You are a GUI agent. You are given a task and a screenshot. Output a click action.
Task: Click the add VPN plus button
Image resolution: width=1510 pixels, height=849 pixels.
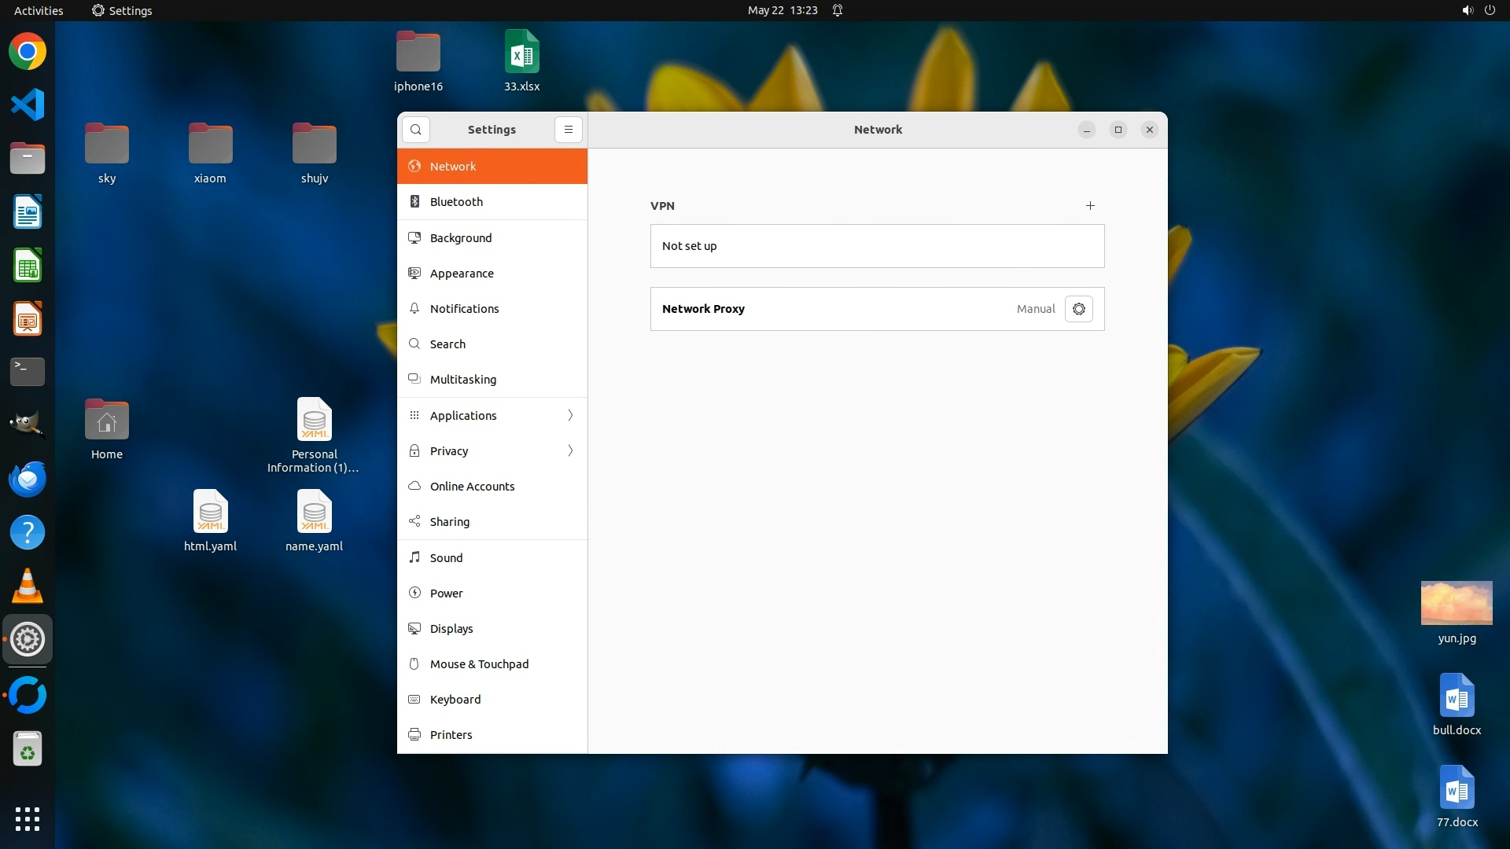[1090, 206]
